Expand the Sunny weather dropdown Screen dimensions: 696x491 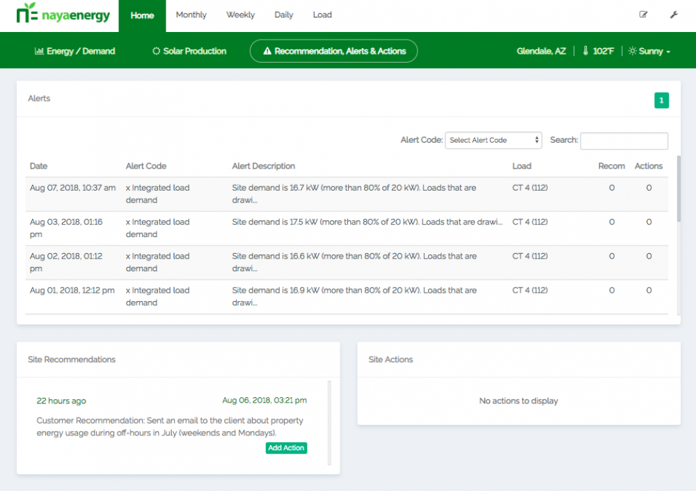[x=649, y=51]
